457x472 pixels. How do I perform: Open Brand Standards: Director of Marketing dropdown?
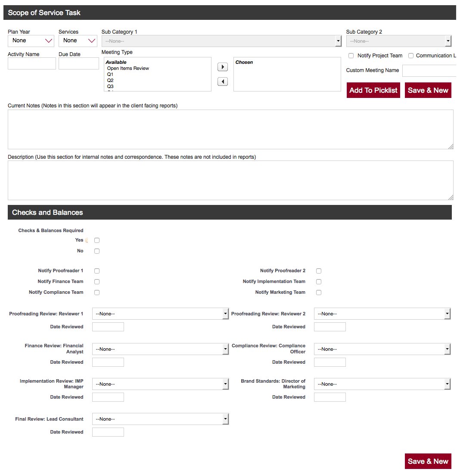coord(382,384)
